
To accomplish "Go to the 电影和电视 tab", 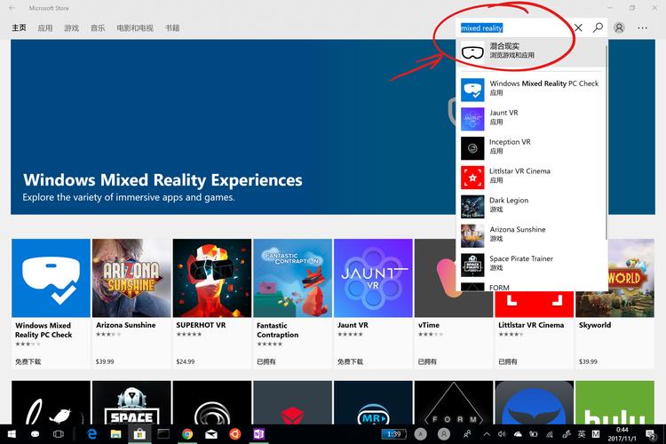I will (x=135, y=28).
